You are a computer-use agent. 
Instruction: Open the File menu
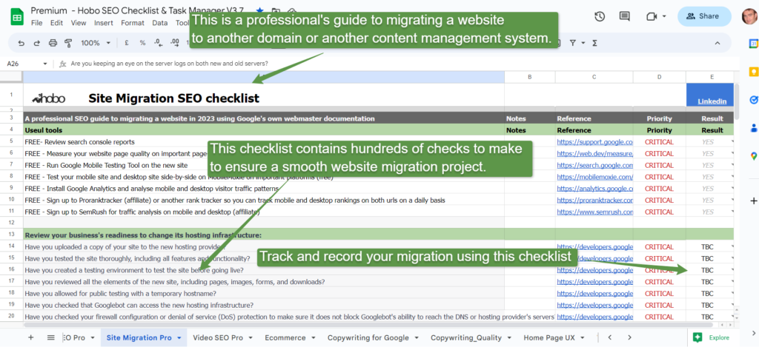[x=36, y=23]
